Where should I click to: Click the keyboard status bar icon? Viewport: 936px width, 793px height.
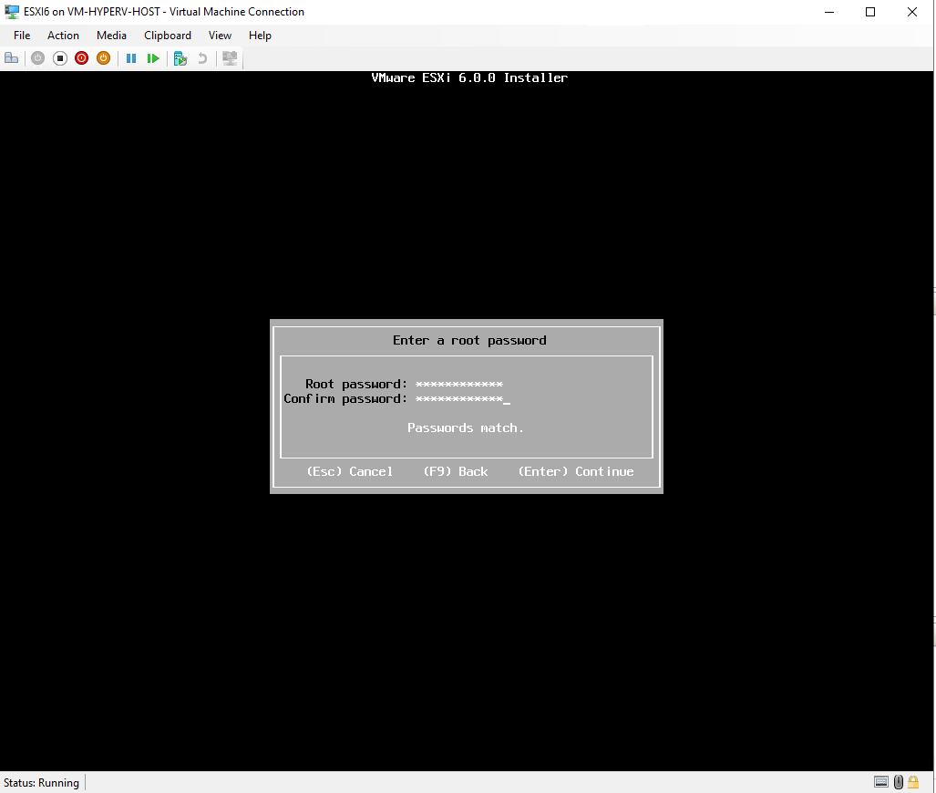point(881,782)
